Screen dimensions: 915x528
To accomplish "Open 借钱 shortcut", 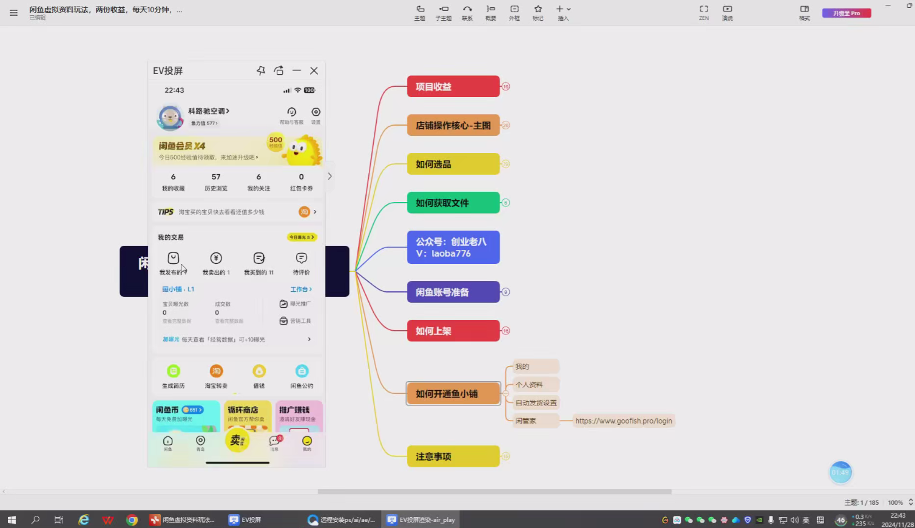I will (x=259, y=376).
